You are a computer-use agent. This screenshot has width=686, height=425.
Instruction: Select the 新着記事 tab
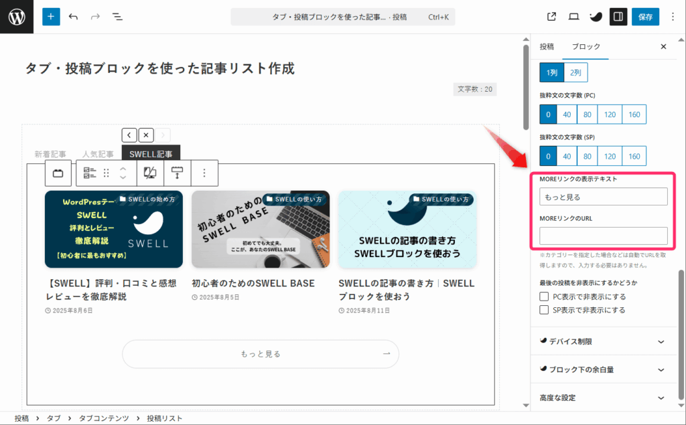click(50, 154)
